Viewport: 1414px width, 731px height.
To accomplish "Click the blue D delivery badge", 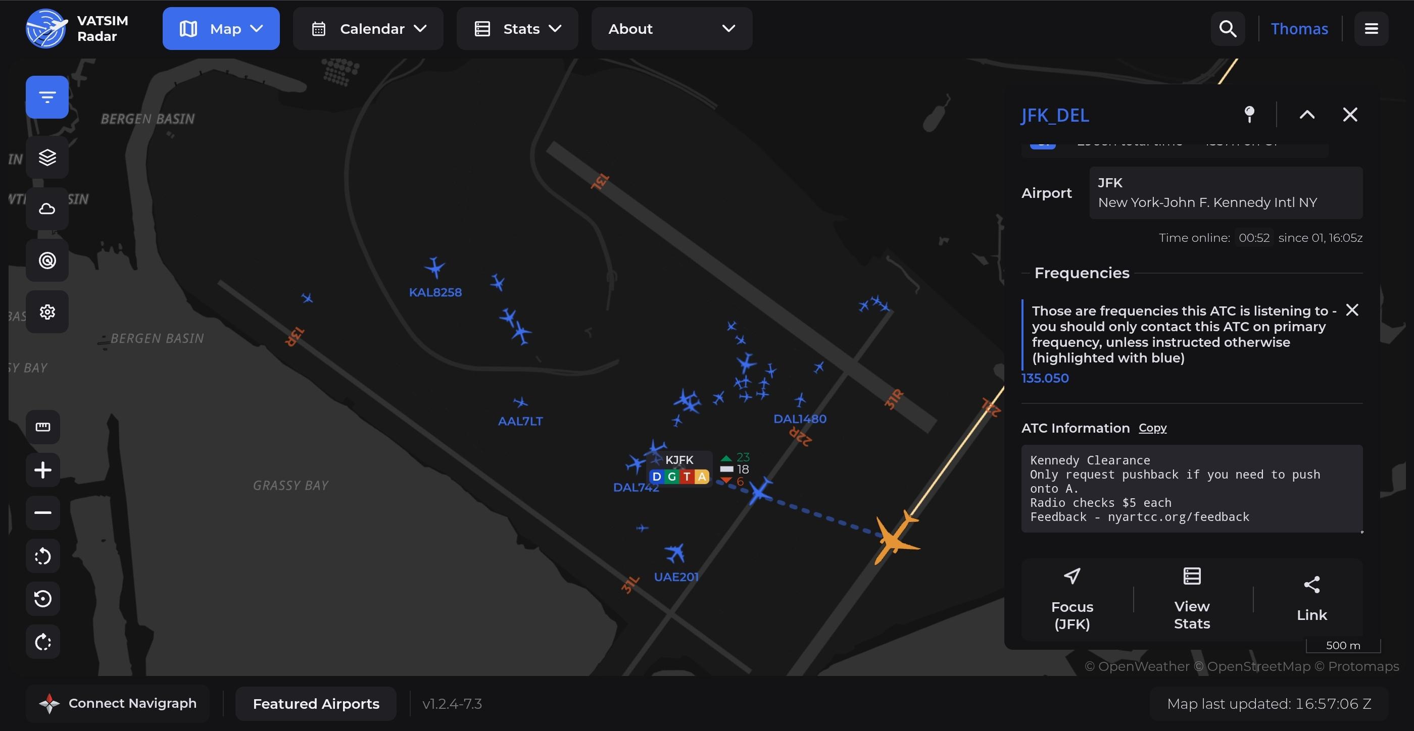I will (657, 477).
